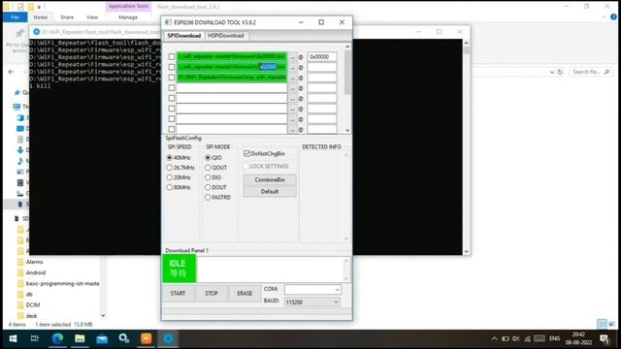This screenshot has height=349, width=621.
Task: Select DOUT SPI mode
Action: 208,187
